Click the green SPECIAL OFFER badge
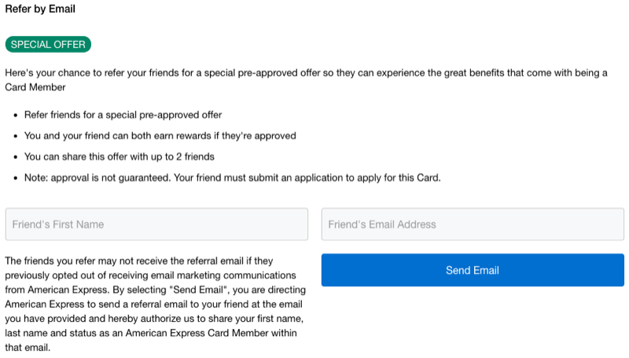The height and width of the screenshot is (358, 629). coord(48,44)
